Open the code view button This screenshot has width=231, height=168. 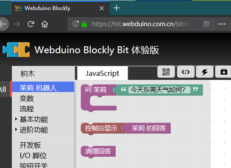coord(185,72)
